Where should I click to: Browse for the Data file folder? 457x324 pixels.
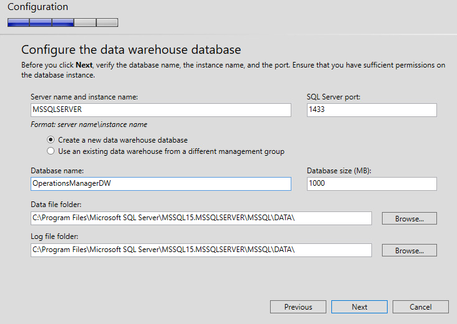click(409, 218)
